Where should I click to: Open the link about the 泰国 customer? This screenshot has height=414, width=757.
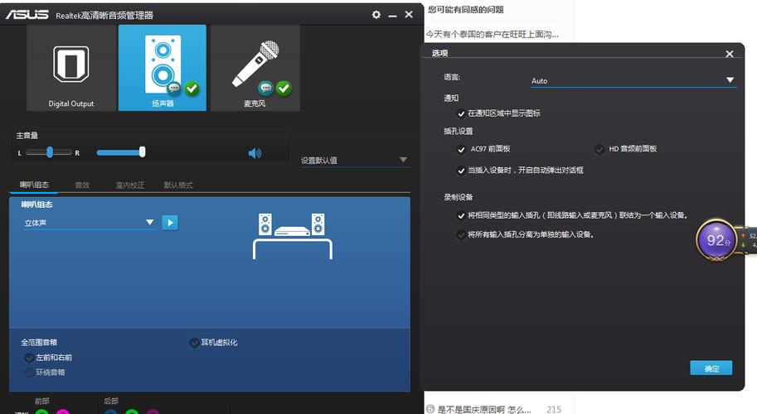[x=492, y=34]
